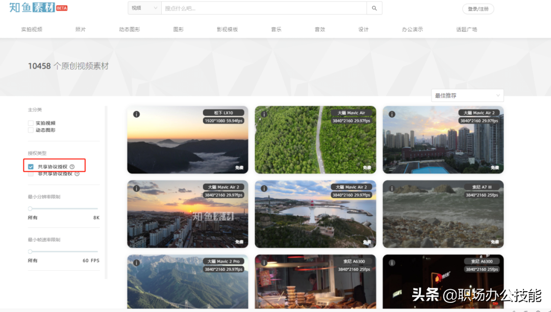Open info icon on 索尼 A6300 traffic light video
The width and height of the screenshot is (551, 312).
click(392, 263)
